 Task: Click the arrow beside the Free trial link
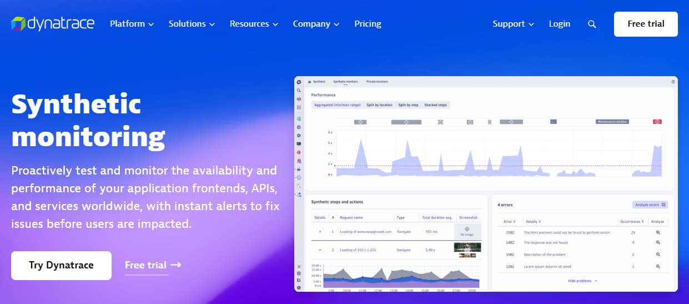coord(176,265)
